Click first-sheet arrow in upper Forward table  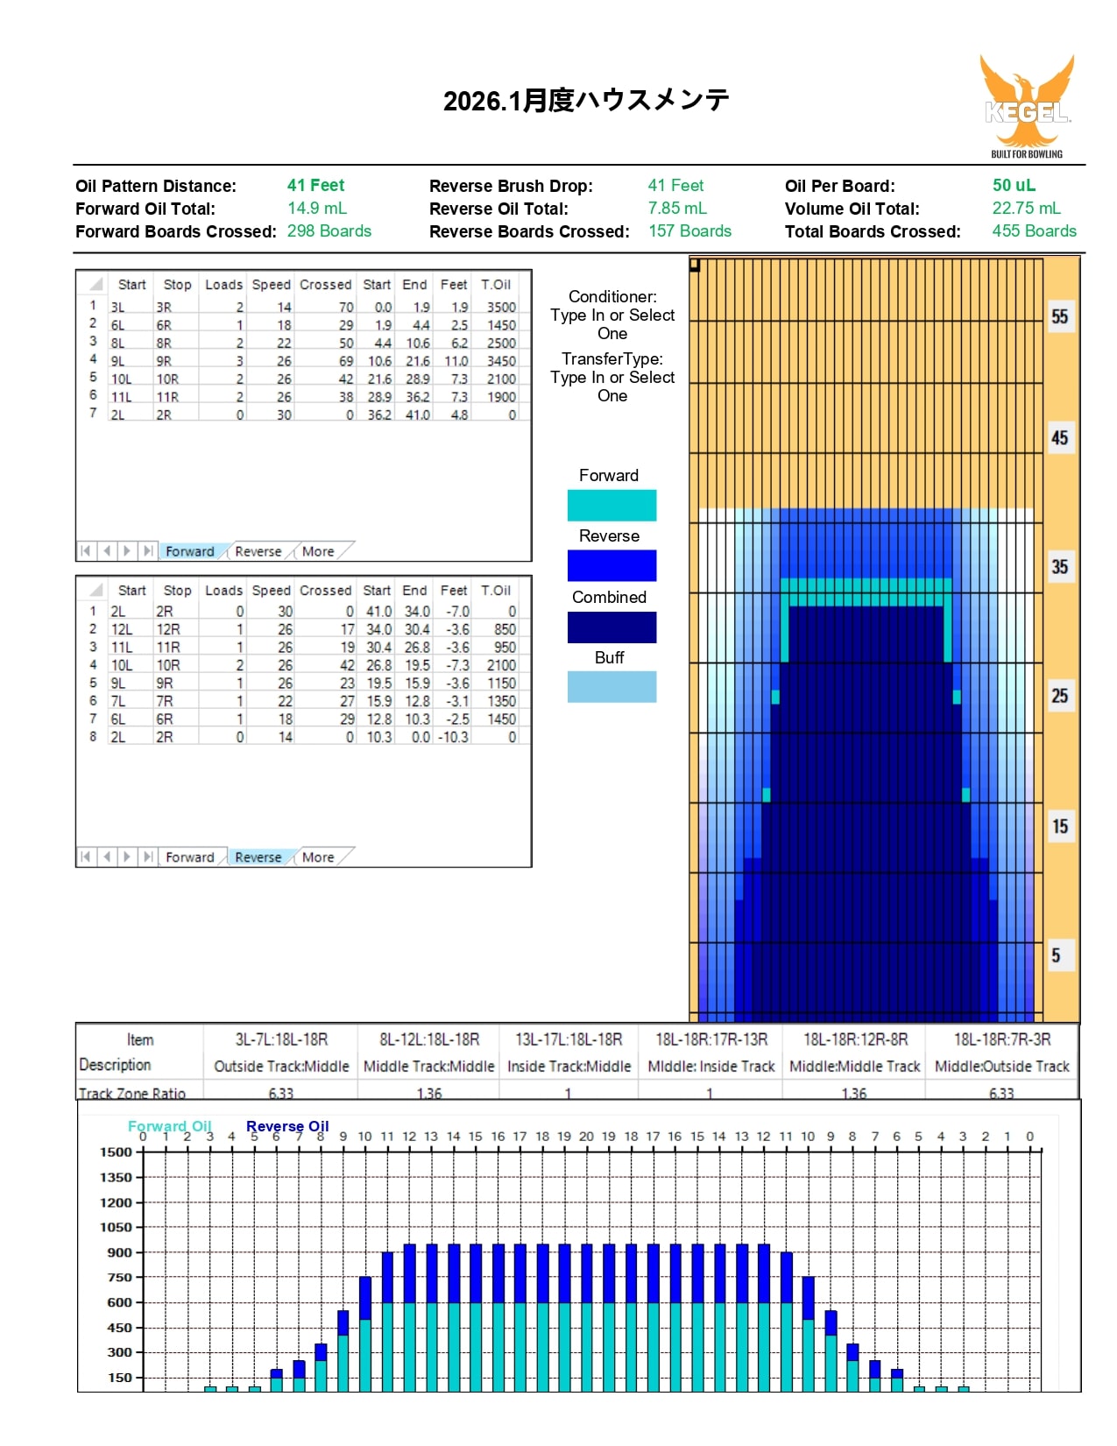(x=86, y=551)
